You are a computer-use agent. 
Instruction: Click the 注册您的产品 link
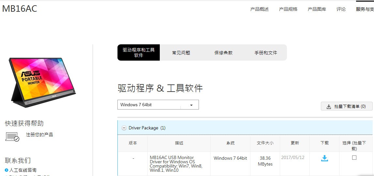coord(39,135)
